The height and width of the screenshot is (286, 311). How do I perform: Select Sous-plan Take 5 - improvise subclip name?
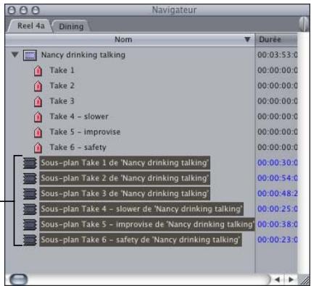click(147, 224)
